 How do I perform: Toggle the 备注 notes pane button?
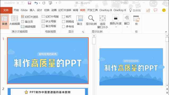click(x=80, y=20)
